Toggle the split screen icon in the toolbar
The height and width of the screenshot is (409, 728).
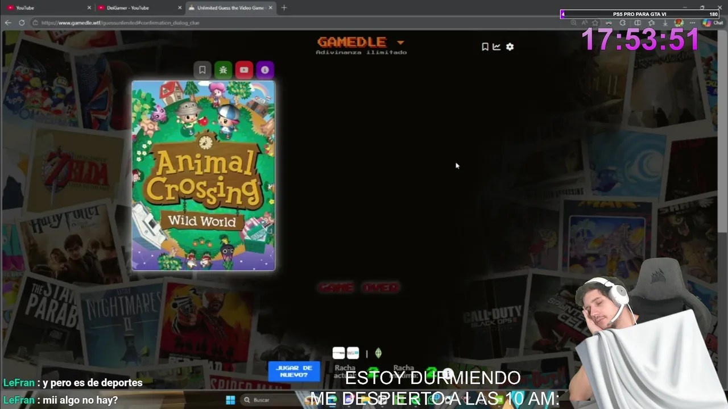point(638,23)
